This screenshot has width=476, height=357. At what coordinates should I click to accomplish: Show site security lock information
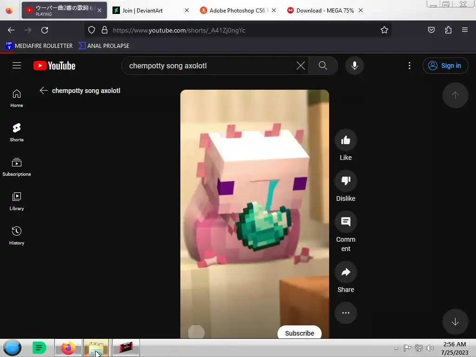click(105, 30)
